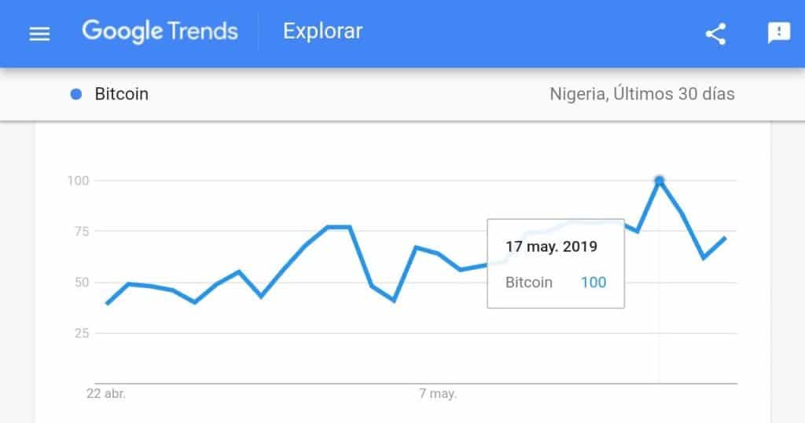
Task: Click the "22 abr." x-axis label
Action: [106, 394]
